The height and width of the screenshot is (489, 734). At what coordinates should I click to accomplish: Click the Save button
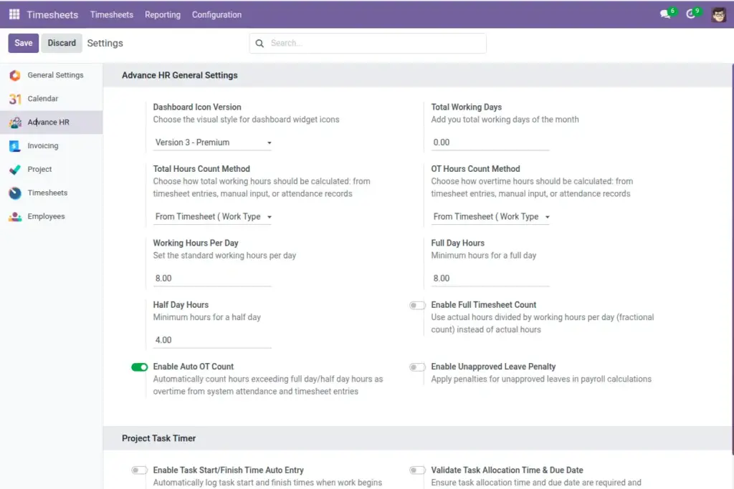[x=24, y=43]
